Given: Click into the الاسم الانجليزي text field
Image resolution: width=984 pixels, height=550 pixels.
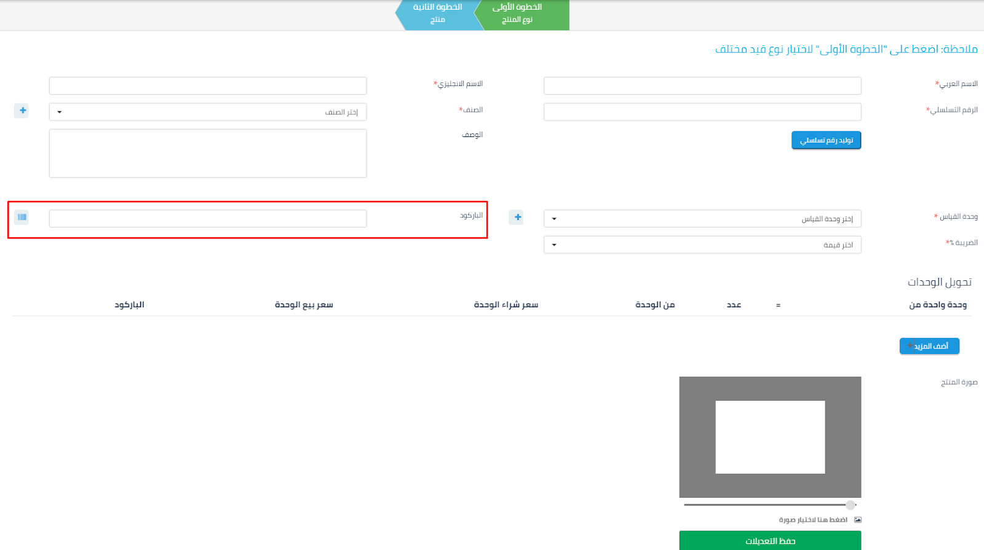Looking at the screenshot, I should [x=208, y=85].
